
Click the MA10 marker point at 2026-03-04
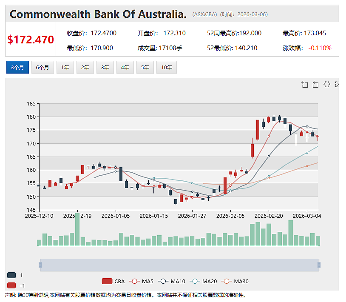tap(307, 126)
